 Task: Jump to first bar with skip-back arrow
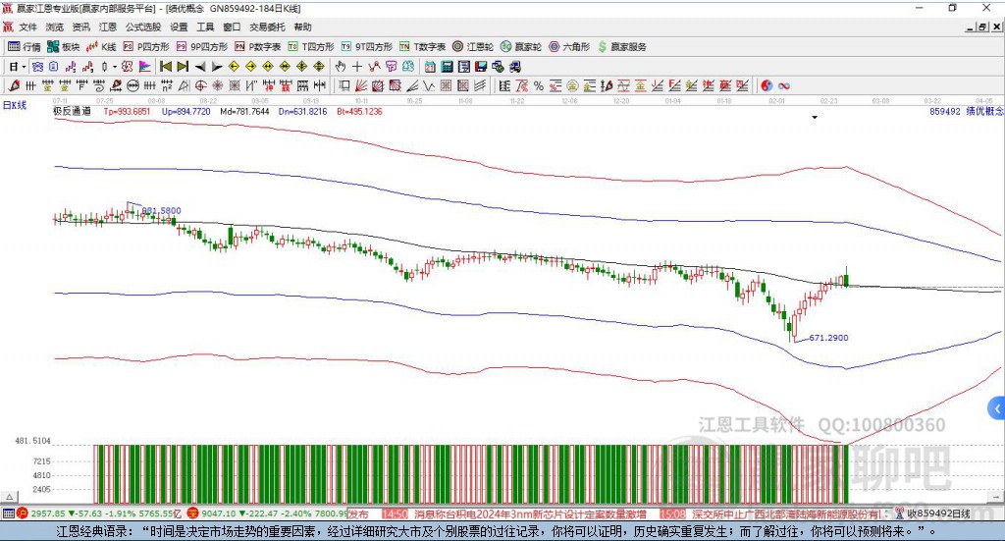tap(166, 67)
